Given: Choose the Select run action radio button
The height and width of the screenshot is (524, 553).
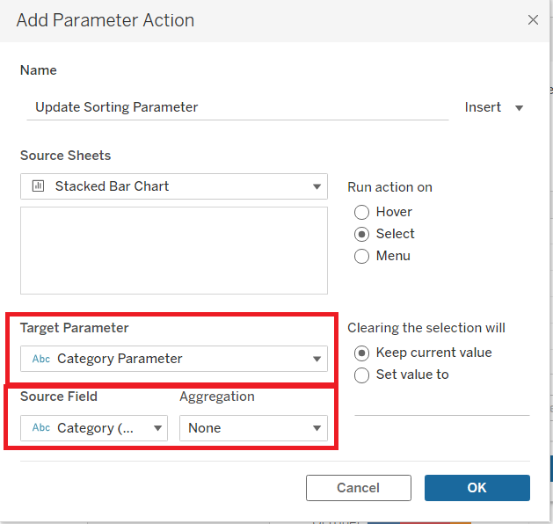Looking at the screenshot, I should [x=361, y=234].
